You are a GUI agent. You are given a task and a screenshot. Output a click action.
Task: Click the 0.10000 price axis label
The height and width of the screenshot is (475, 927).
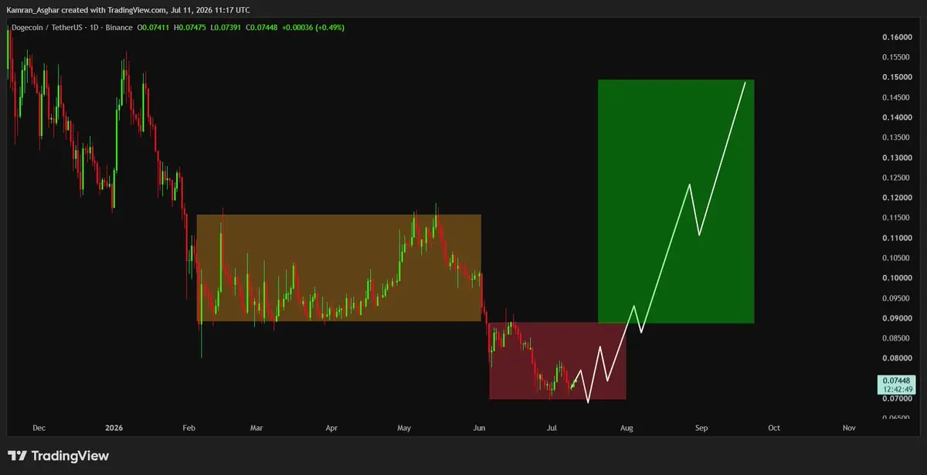pos(896,278)
